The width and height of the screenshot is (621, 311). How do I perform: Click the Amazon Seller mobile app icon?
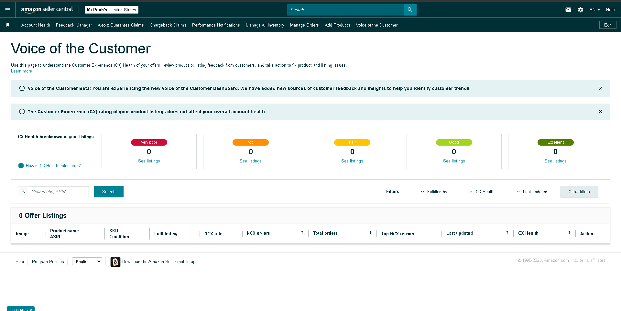115,262
